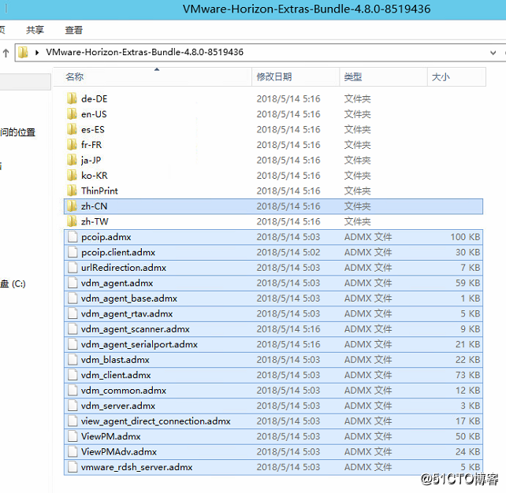506x493 pixels.
Task: Open the 共享 ribbon tab
Action: (35, 30)
